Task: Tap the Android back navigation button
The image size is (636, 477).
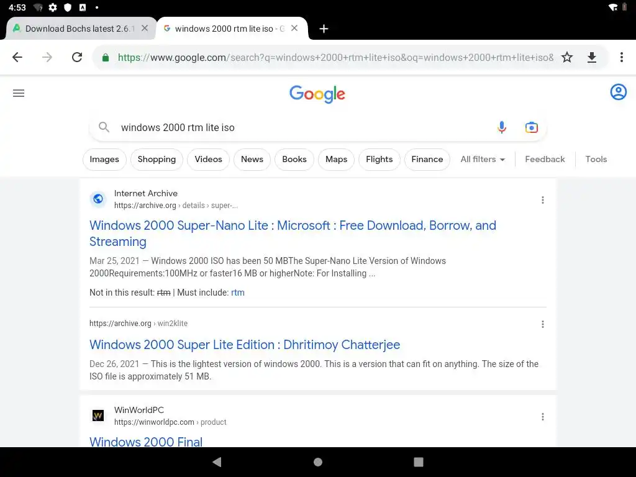Action: click(x=217, y=462)
